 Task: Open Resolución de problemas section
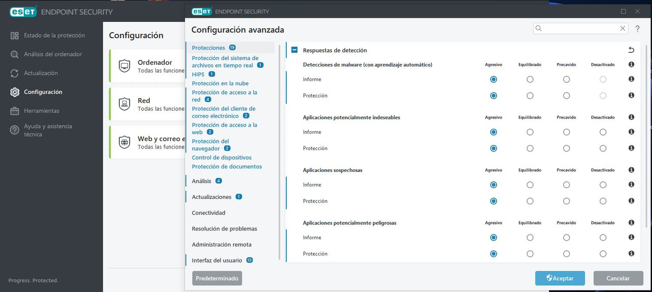click(x=225, y=229)
